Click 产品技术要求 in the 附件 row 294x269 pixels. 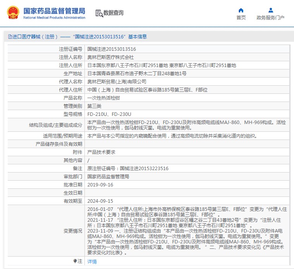pyautogui.click(x=101, y=152)
